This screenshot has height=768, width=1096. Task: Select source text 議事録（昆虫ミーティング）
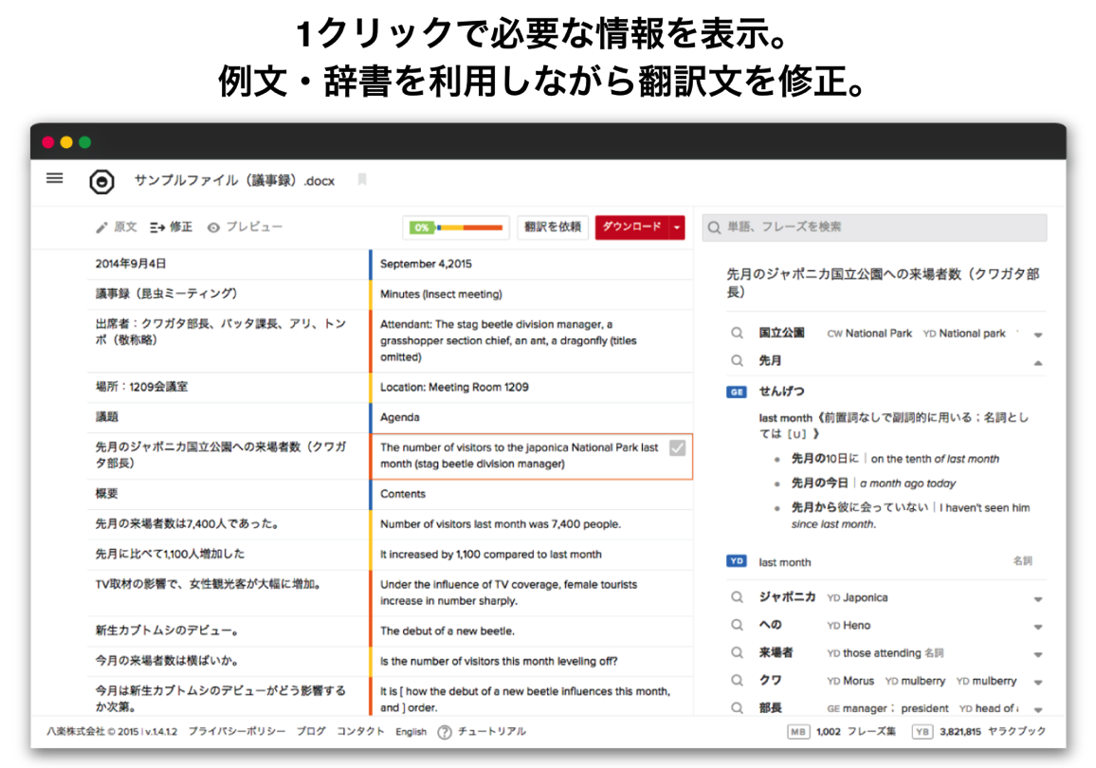pyautogui.click(x=166, y=294)
